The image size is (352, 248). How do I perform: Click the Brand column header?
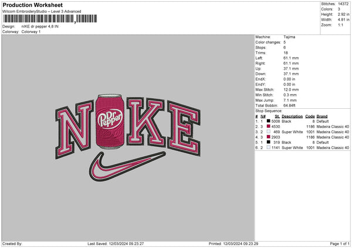tap(322, 116)
